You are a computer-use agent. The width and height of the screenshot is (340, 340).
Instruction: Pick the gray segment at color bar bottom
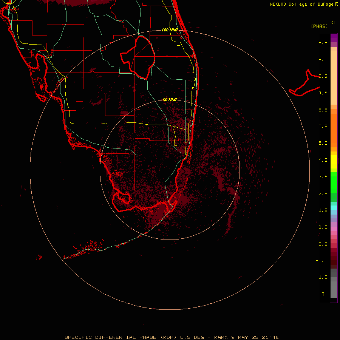pos(334,289)
